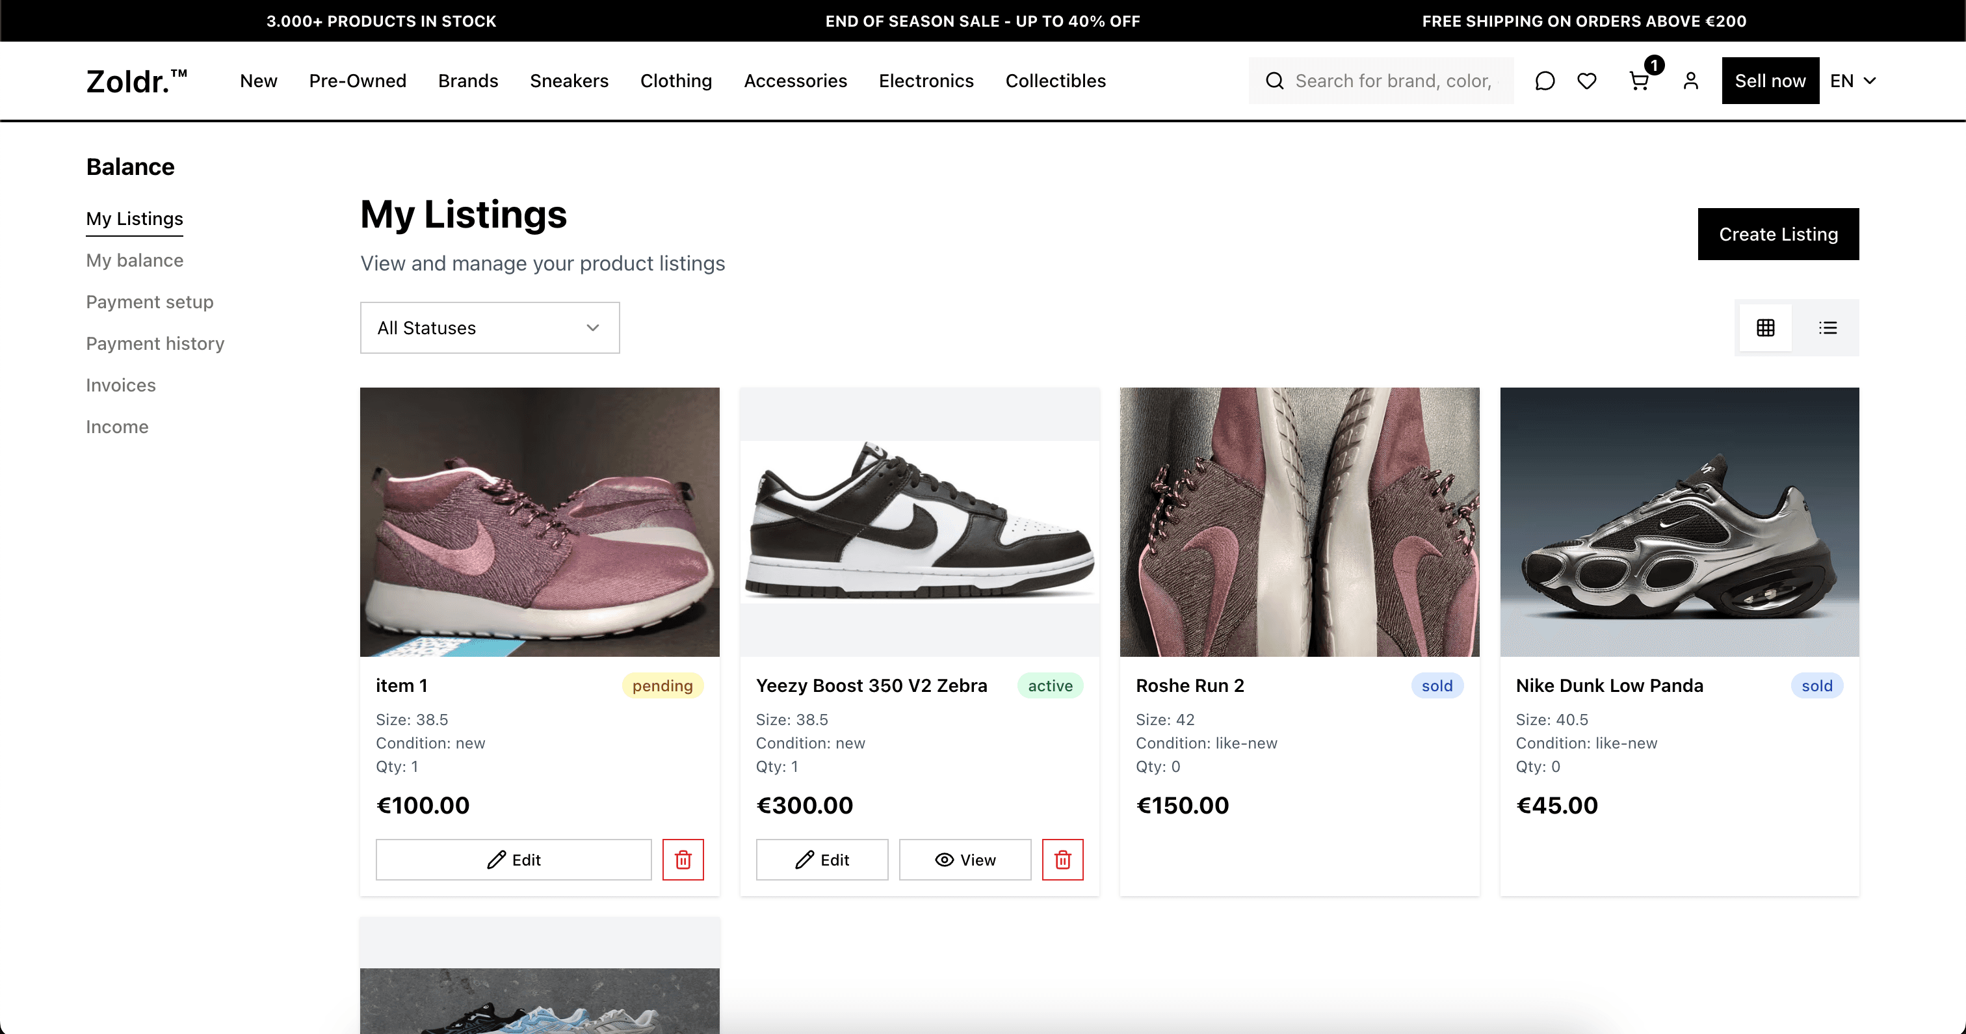
Task: Open the account profile icon
Action: tap(1690, 80)
